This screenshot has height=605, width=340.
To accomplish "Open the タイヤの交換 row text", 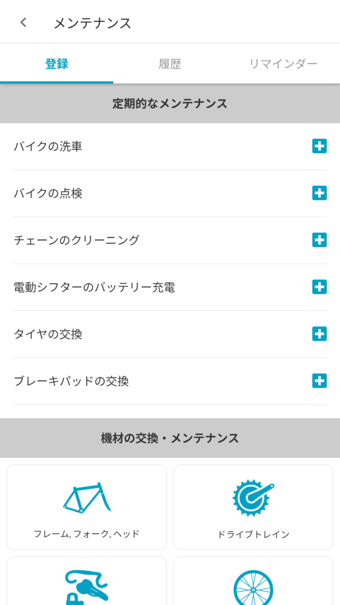I will point(48,334).
